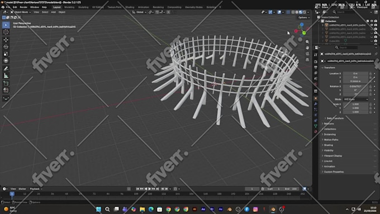Select the Move tool
The height and width of the screenshot is (214, 380).
[6, 40]
